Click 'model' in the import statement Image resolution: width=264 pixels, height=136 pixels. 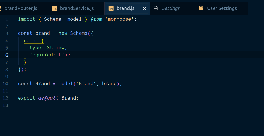point(74,19)
